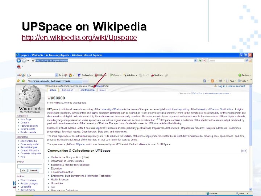Click the Google toolbar AutoLink button
The image size is (261, 196).
[x=130, y=75]
